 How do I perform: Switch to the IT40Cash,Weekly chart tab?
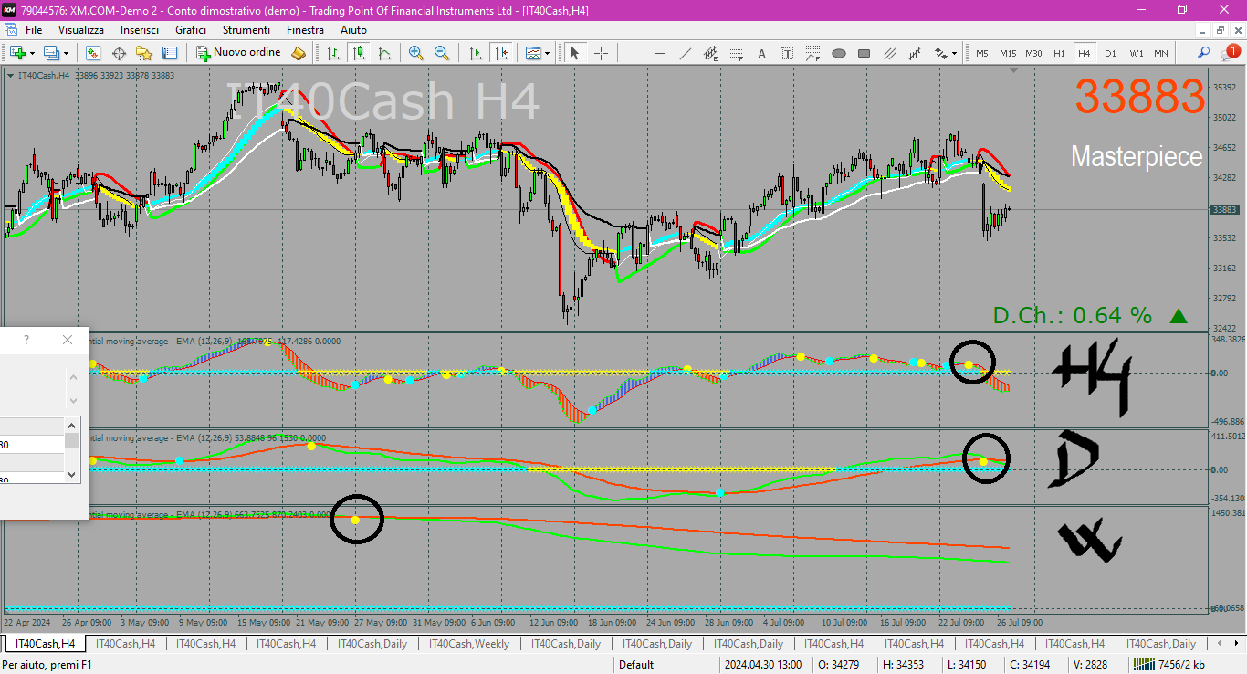point(469,644)
